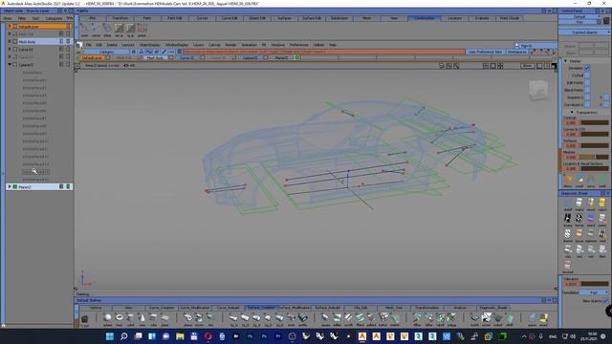Screen dimensions: 612x344
Task: Toggle the Edit Points checkbox
Action: coord(587,83)
